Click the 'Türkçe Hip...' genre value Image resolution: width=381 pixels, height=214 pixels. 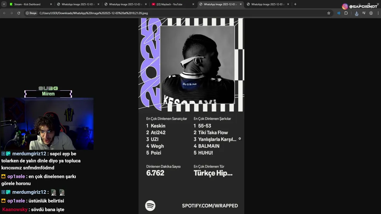point(213,173)
